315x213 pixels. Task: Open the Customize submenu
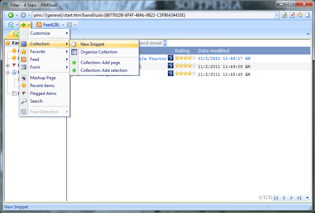tap(45, 33)
